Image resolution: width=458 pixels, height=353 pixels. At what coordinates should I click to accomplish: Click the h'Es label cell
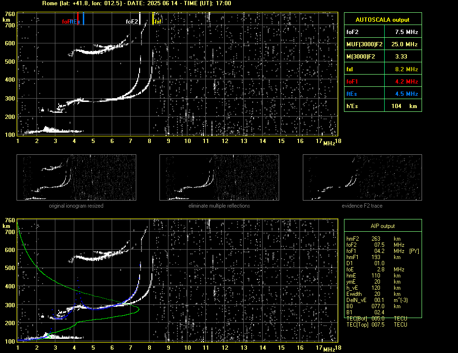point(364,106)
